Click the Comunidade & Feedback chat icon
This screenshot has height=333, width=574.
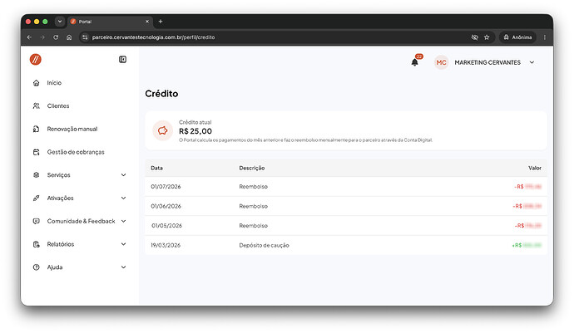(x=37, y=221)
